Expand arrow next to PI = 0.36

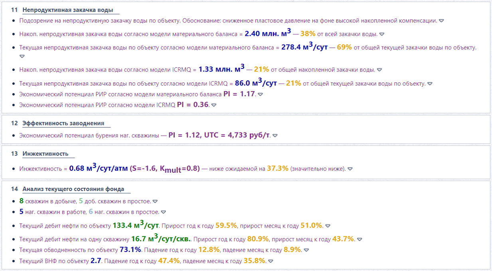tap(213, 105)
